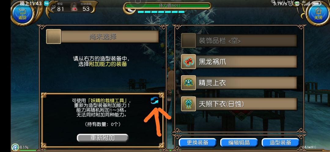This screenshot has width=330, height=152.
Task: Tap the globe icon near 81%
Action: coord(15,147)
